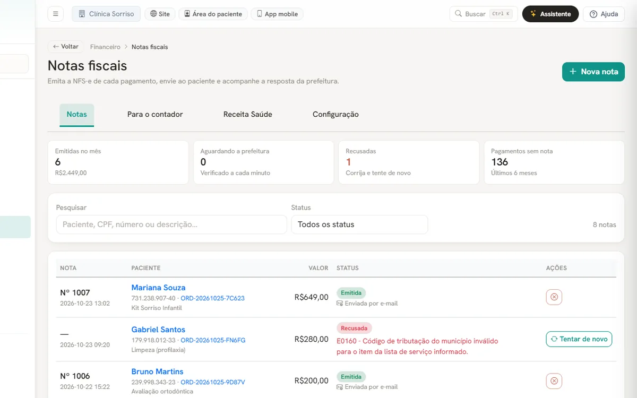Open order ORD-20261025-FN6FG

point(213,340)
